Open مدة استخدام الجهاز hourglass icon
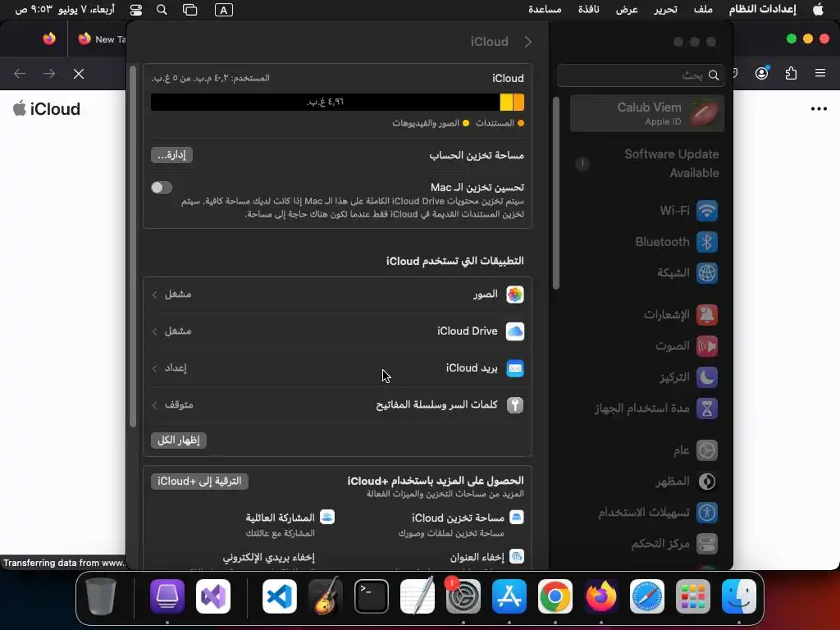 pyautogui.click(x=706, y=409)
